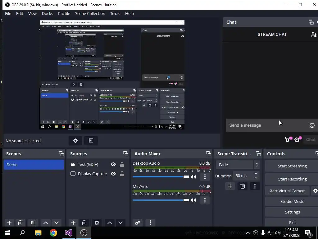Screen dimensions: 318x239
Task: Open the File menu
Action: click(x=8, y=13)
